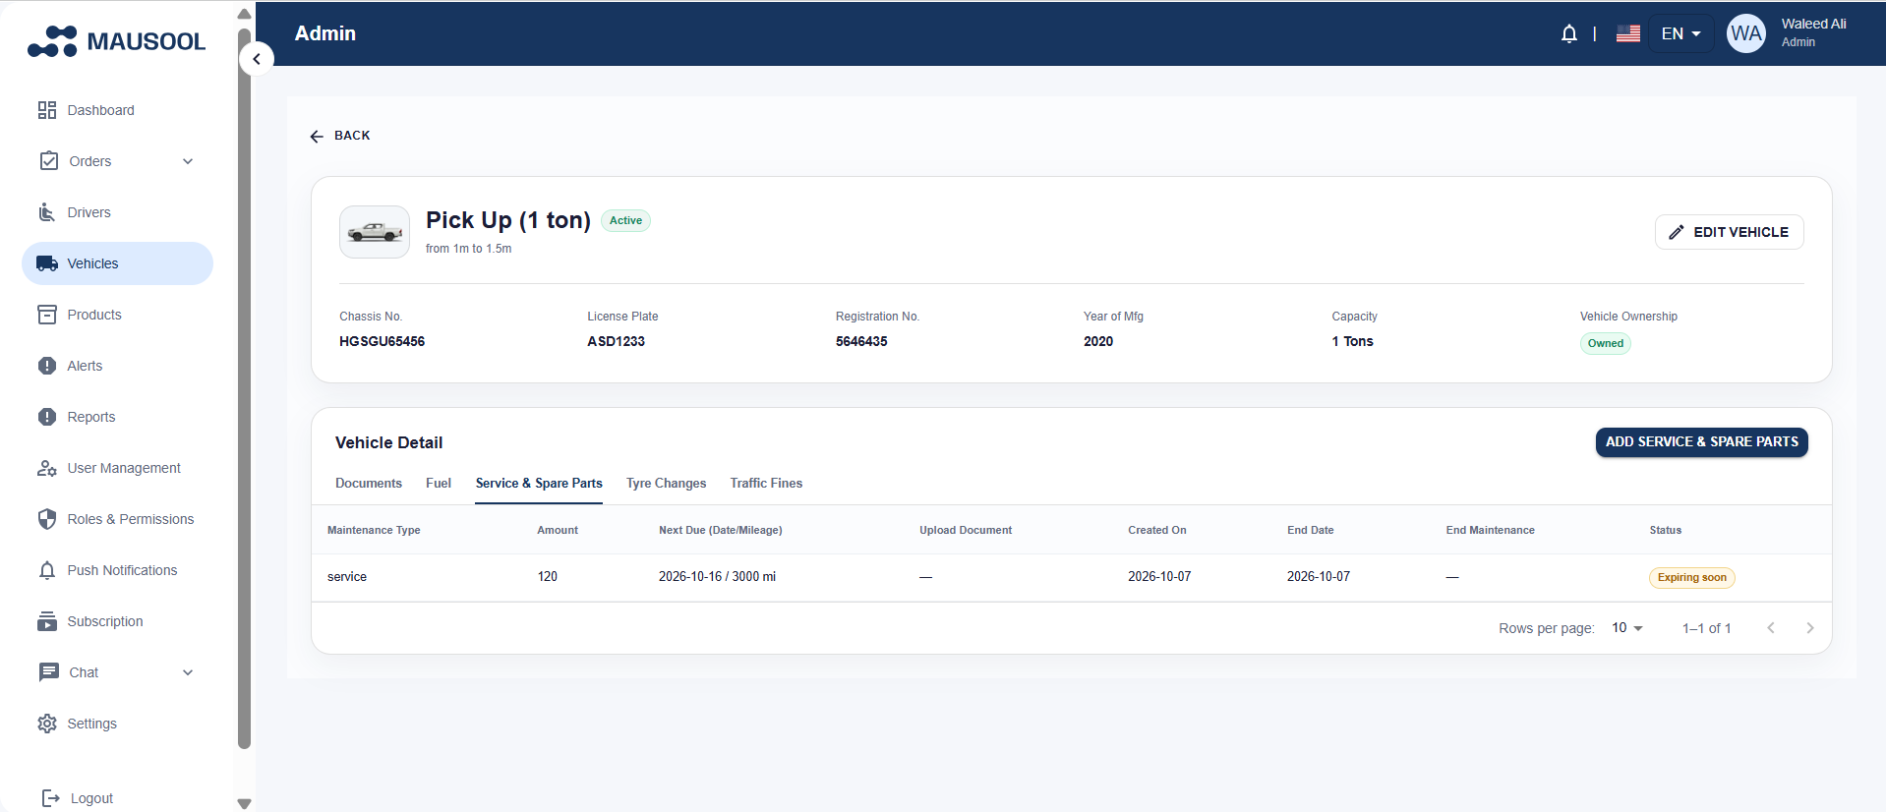Viewport: 1886px width, 812px height.
Task: Click the sidebar vertical scrollbar
Action: (x=245, y=388)
